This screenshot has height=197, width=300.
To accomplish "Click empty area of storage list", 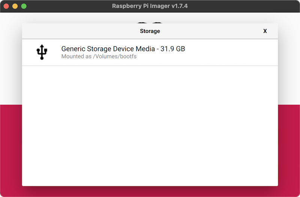I will 150,123.
